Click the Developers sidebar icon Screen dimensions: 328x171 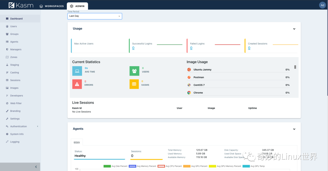[7, 96]
